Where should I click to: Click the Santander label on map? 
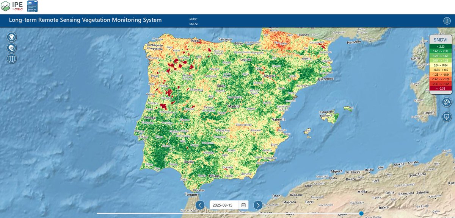(x=225, y=39)
